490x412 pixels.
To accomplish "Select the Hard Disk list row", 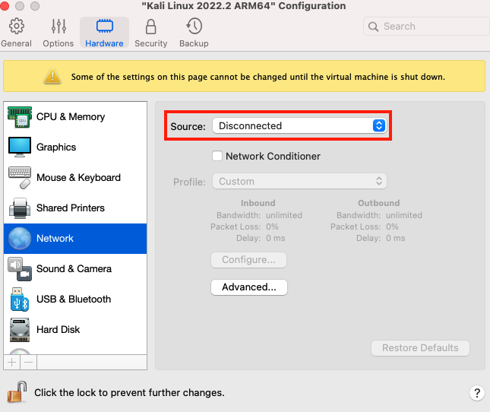I will pos(75,330).
